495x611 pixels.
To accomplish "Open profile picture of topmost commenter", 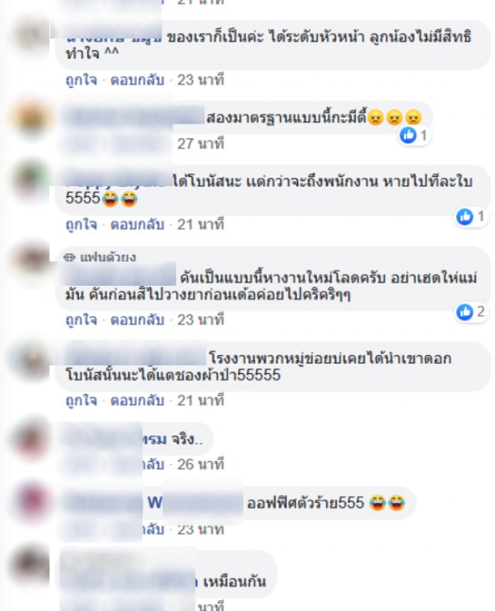I will (x=31, y=36).
